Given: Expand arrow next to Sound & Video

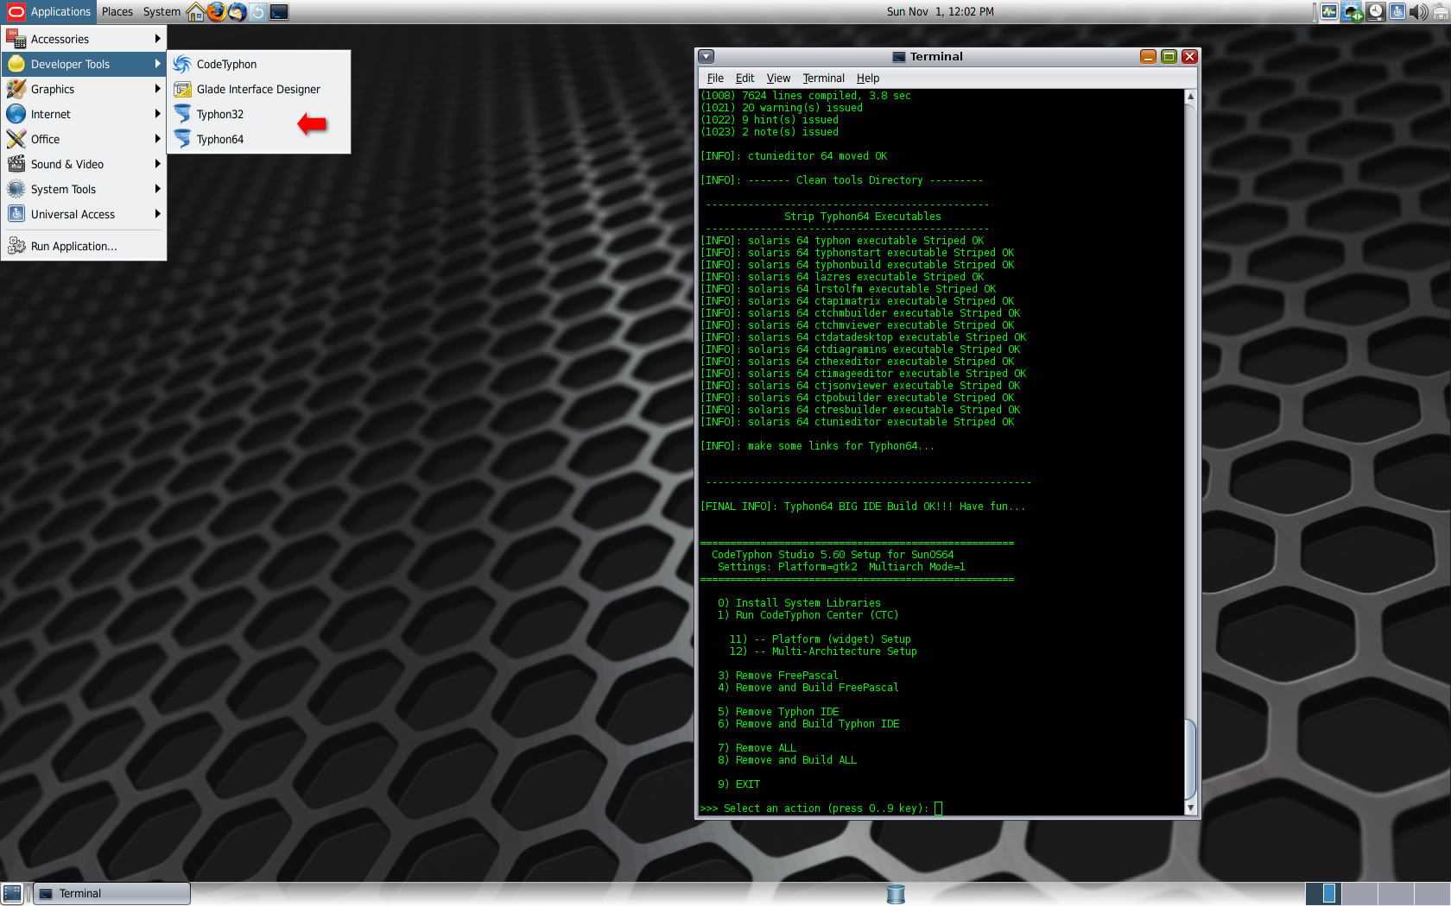Looking at the screenshot, I should click(157, 164).
